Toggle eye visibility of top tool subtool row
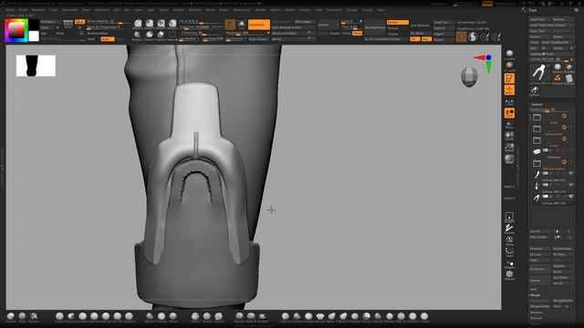This screenshot has width=584, height=328. tap(570, 173)
